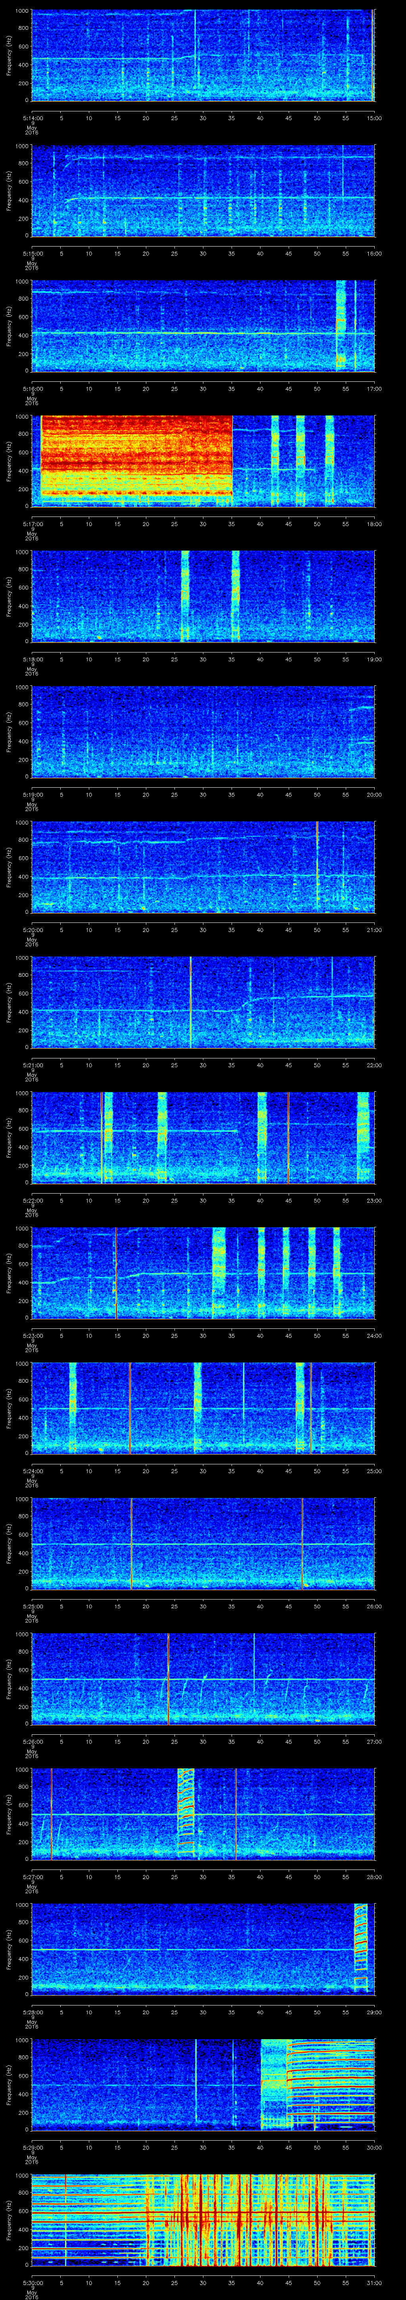Click 'Frequency (Hz)' axis label of 5:14:00 panel
This screenshot has width=406, height=2300.
coord(9,55)
